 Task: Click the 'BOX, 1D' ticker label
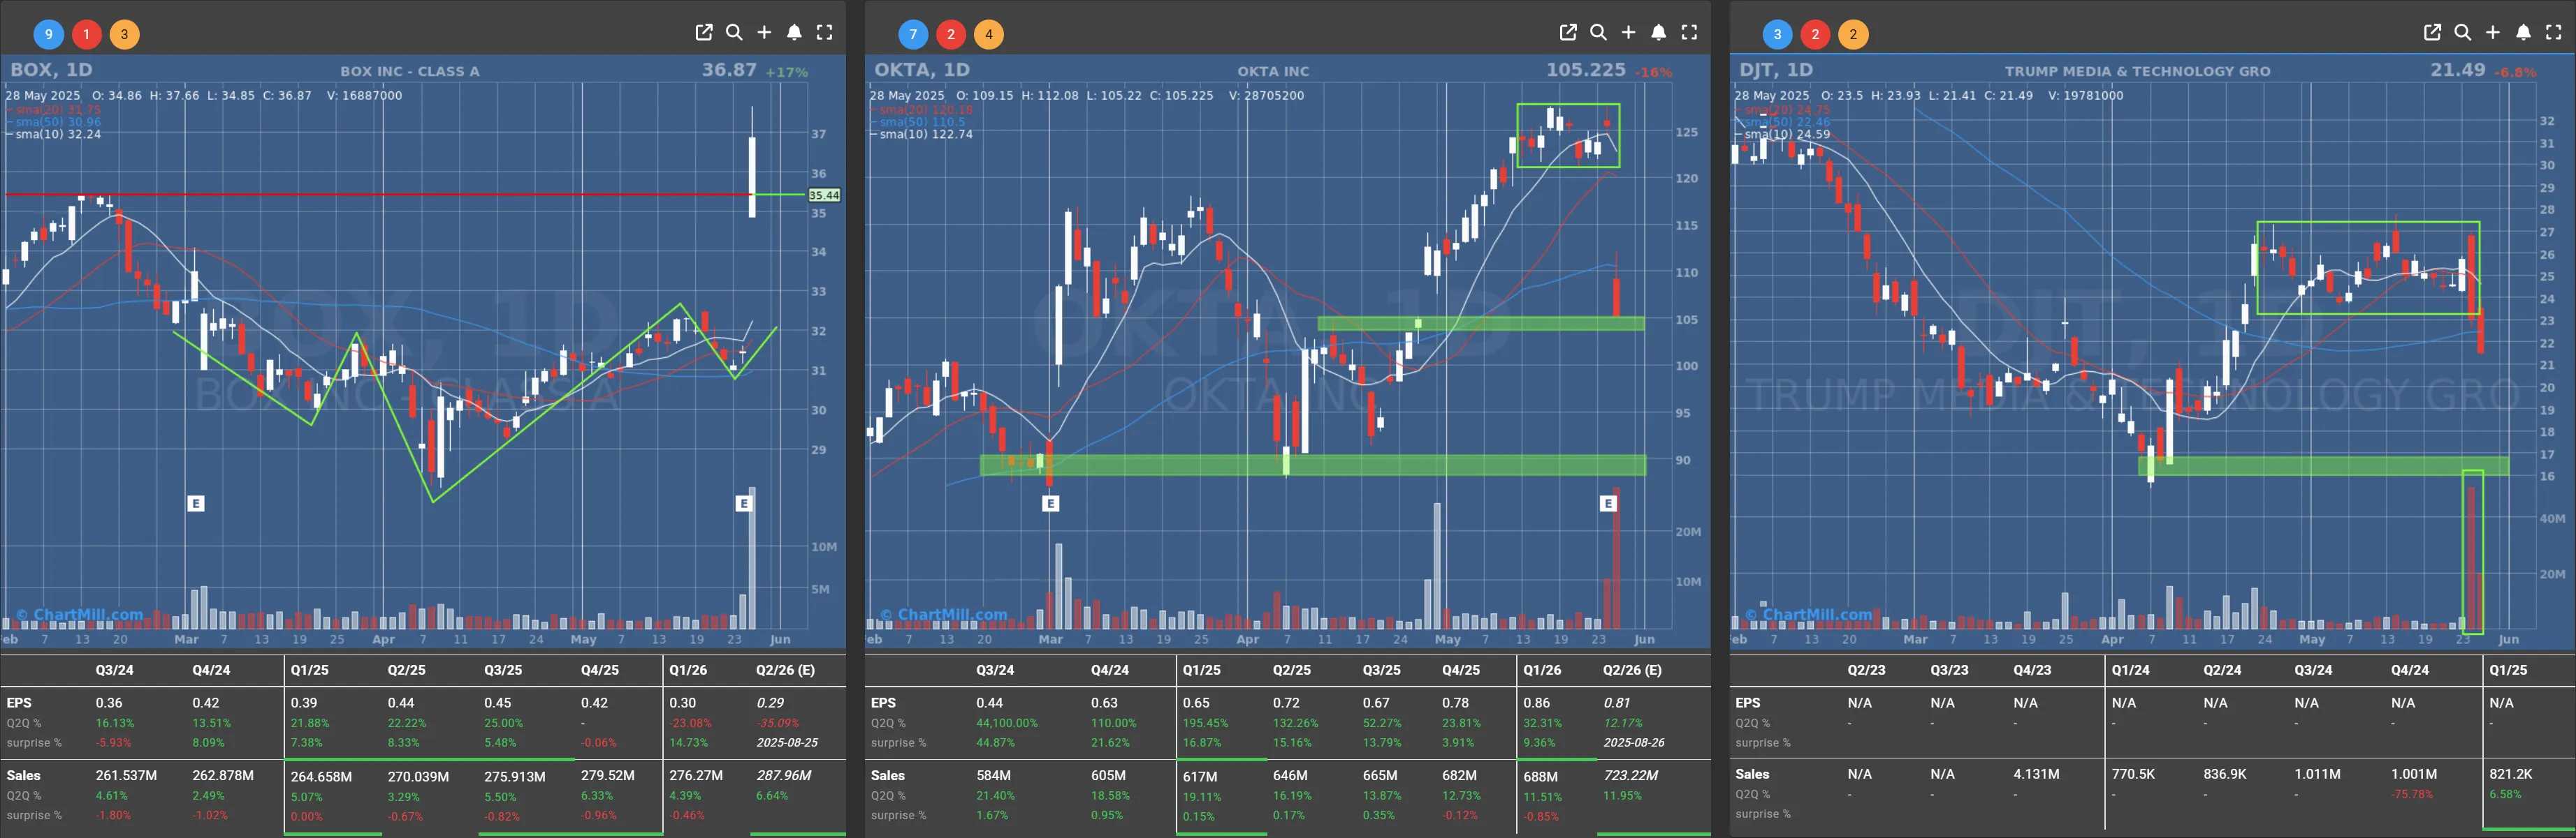coord(51,70)
